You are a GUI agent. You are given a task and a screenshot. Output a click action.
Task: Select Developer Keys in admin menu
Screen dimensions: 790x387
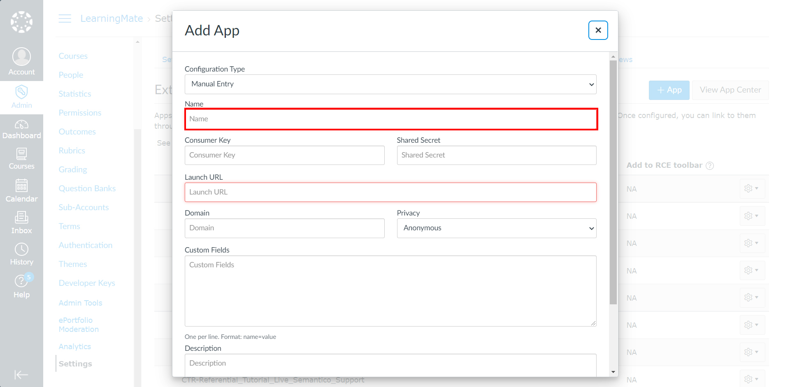pos(87,283)
